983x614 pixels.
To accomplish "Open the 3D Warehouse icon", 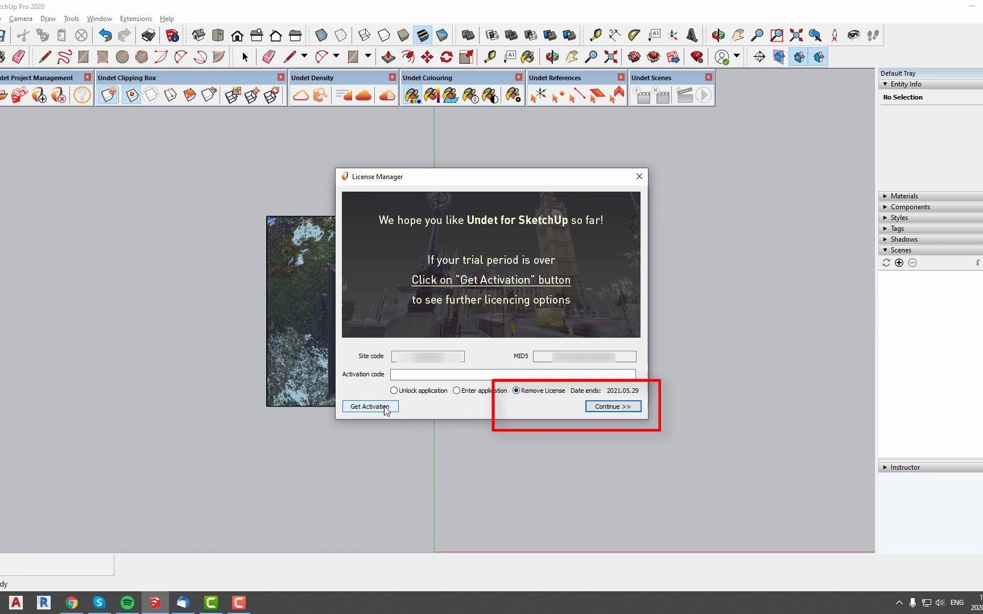I will (x=634, y=57).
